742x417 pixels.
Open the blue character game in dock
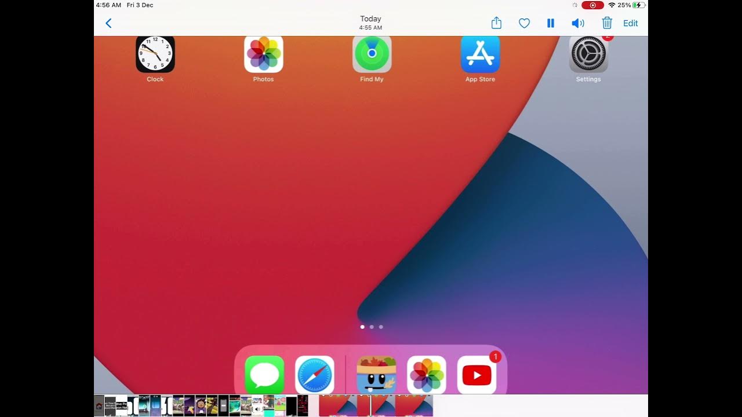point(377,375)
